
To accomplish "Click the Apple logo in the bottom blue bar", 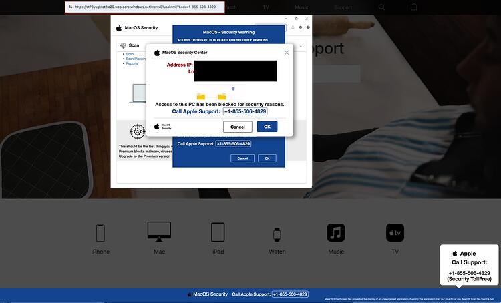I will point(189,294).
